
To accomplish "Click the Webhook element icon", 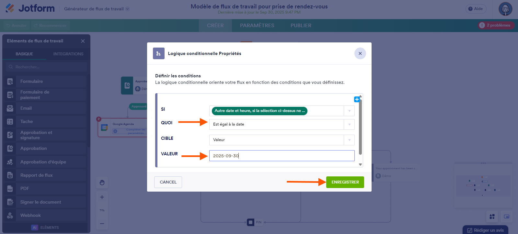I will pos(10,216).
